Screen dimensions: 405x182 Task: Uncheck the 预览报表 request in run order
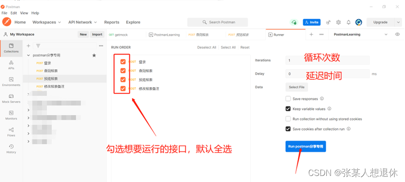[123, 79]
